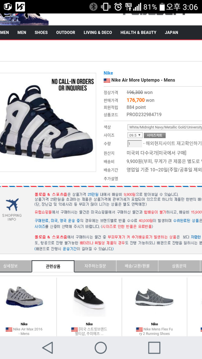Image resolution: width=202 pixels, height=359 pixels.
Task: Tap the alarm clock status icon
Action: (x=118, y=7)
